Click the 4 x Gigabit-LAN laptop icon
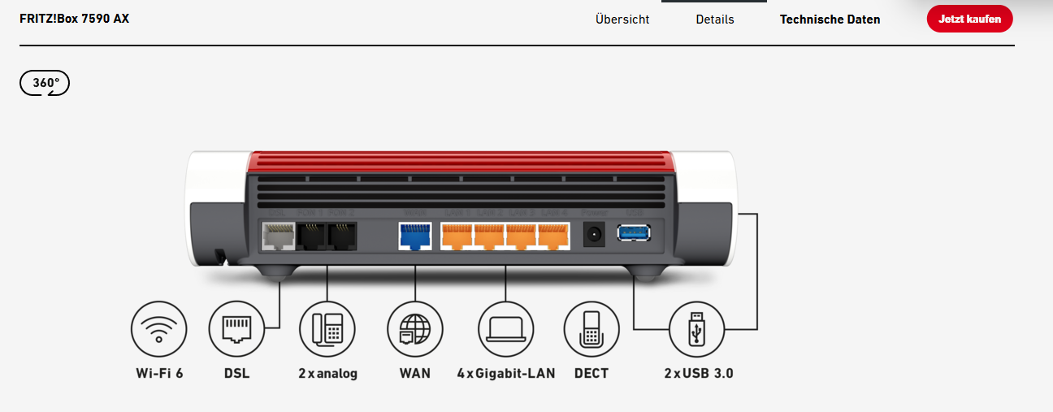The width and height of the screenshot is (1053, 412). click(505, 329)
